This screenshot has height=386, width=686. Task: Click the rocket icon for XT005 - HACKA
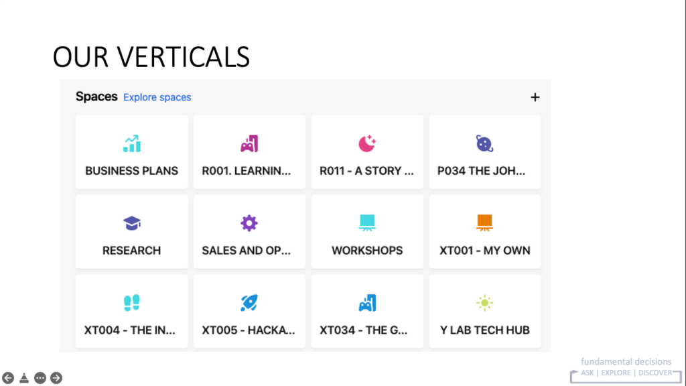[x=249, y=303]
